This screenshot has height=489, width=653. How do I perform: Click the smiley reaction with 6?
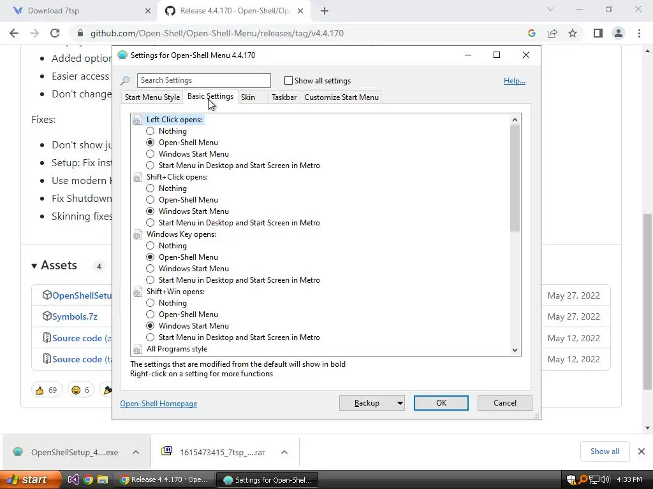coord(80,390)
